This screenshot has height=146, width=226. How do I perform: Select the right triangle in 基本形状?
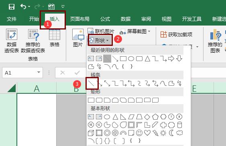point(123,117)
